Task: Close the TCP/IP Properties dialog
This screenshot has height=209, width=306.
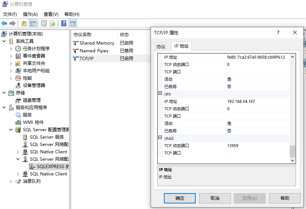Action: pos(295,32)
